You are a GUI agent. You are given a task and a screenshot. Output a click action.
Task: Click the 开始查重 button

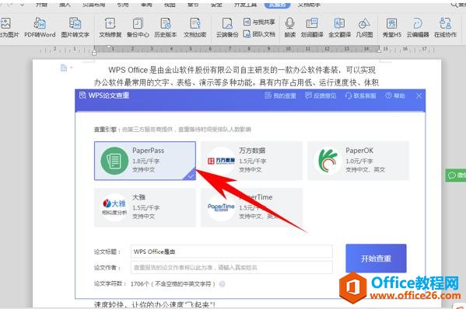click(376, 259)
